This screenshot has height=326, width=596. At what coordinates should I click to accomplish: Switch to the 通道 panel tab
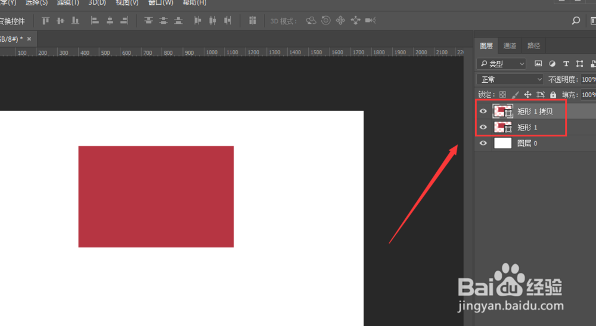pos(510,46)
